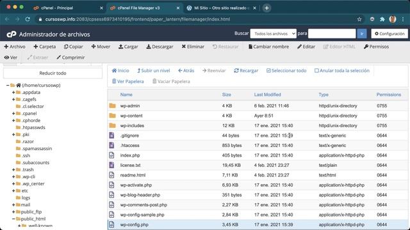Expand the .appdata folder in tree
The width and height of the screenshot is (410, 230).
pos(13,92)
